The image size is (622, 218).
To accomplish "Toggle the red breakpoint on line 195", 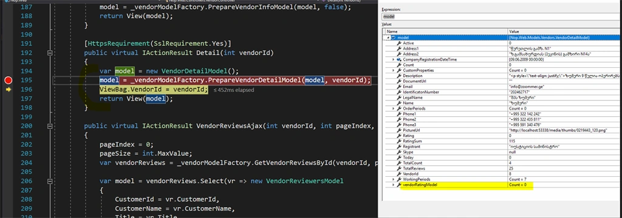I will (9, 81).
